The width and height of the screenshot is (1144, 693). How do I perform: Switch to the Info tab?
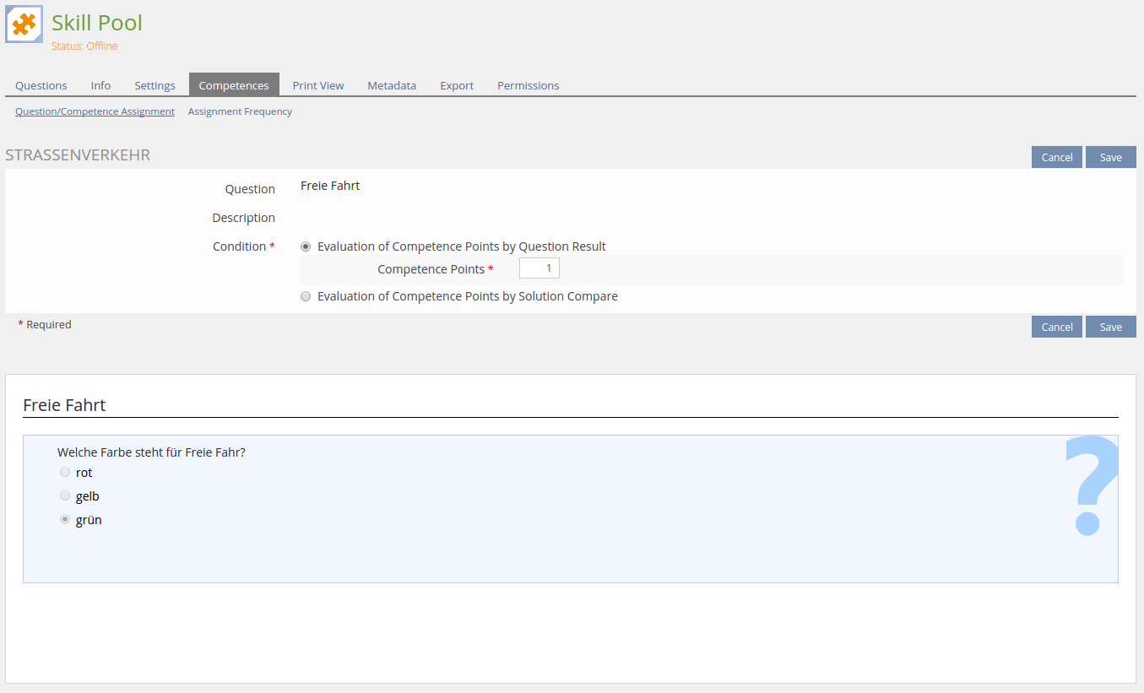[x=100, y=85]
